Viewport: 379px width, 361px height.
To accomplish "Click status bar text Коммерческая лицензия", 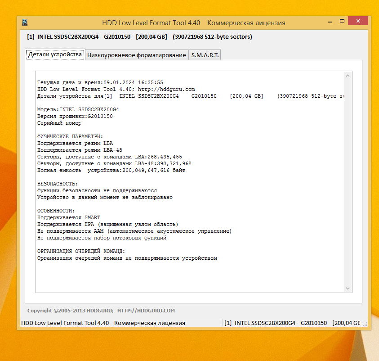I will [150, 323].
